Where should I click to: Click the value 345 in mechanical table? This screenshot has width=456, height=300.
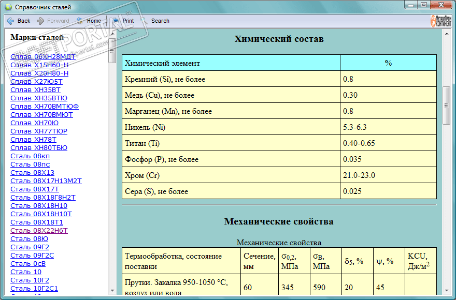[287, 288]
